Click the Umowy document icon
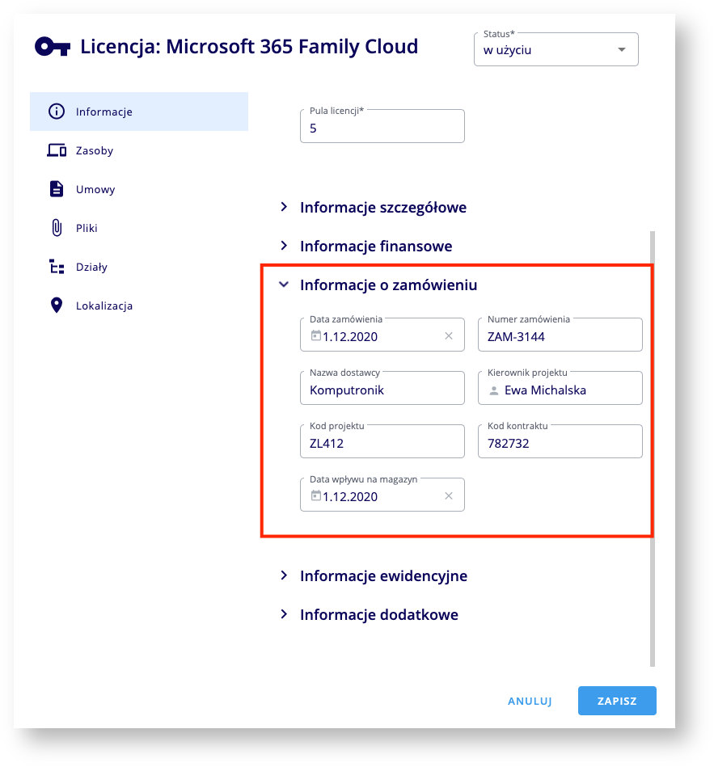 point(57,189)
